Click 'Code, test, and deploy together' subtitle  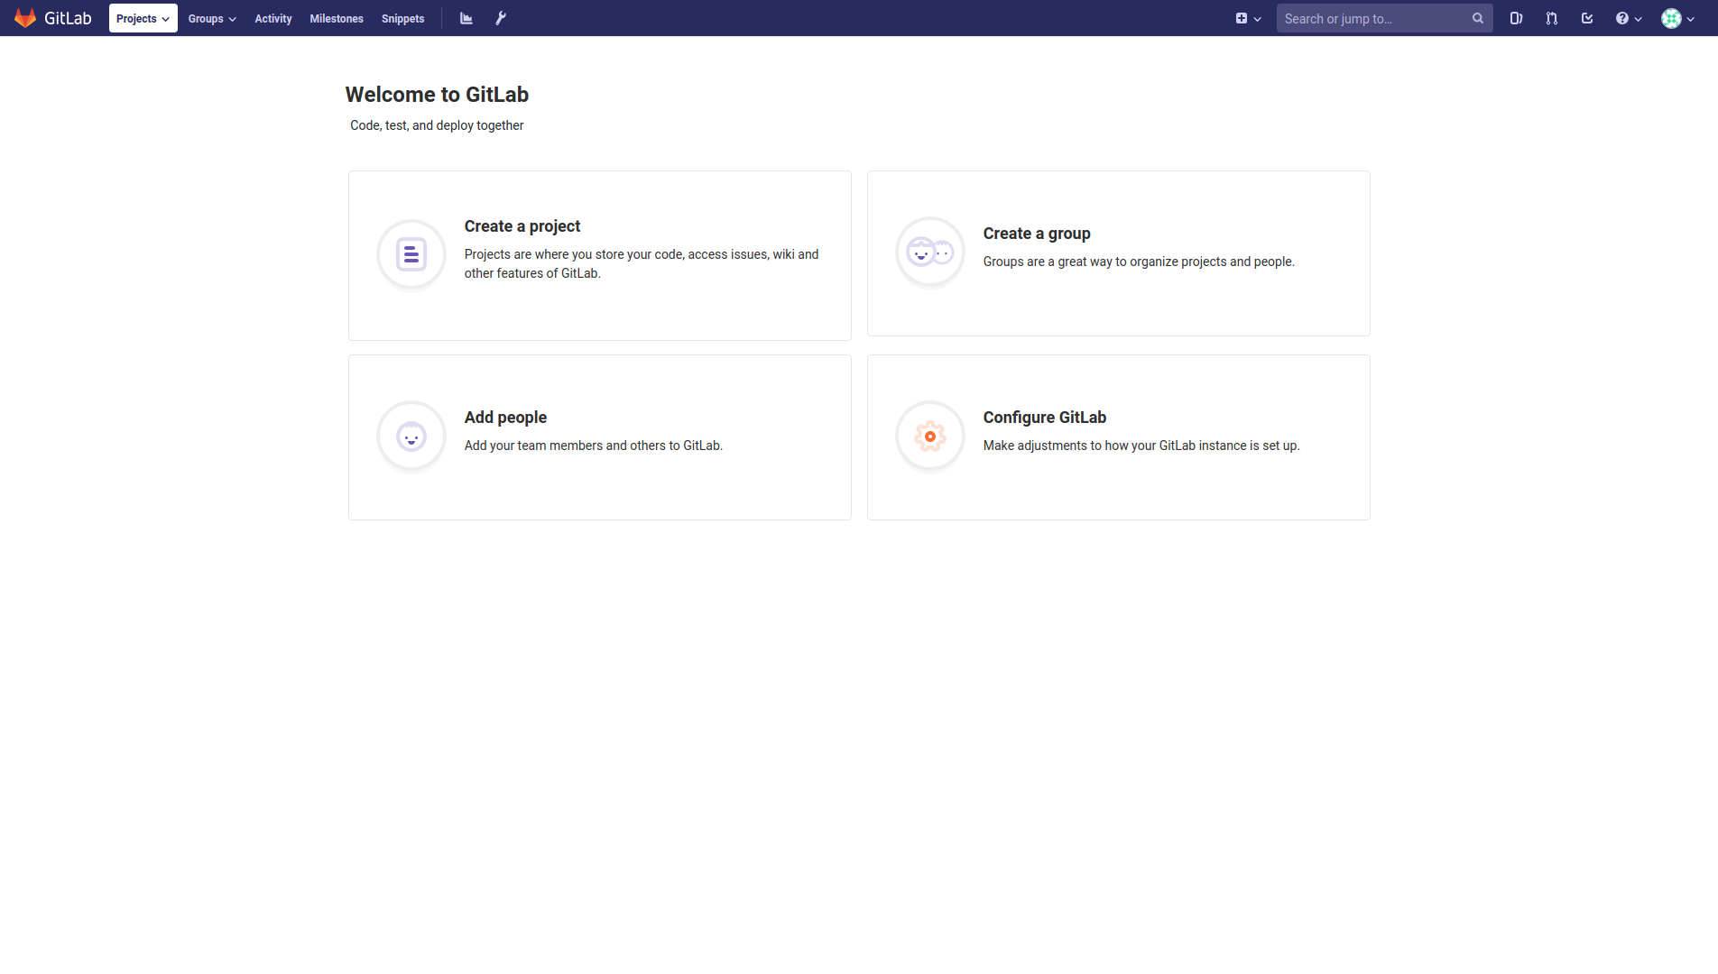pos(437,125)
